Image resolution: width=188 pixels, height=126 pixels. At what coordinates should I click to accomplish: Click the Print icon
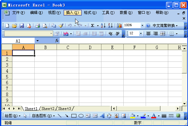click(37, 26)
